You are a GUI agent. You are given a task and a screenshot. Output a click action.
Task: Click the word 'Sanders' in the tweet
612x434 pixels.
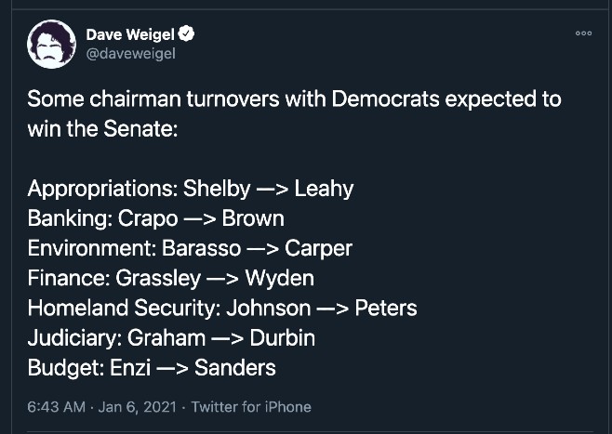[235, 368]
